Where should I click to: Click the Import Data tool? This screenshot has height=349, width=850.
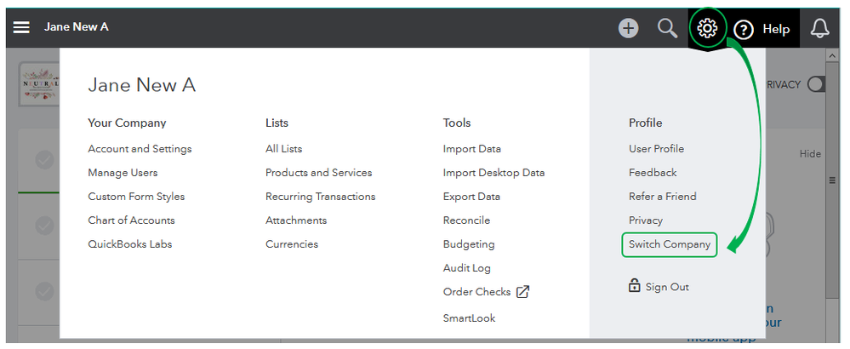click(x=471, y=149)
